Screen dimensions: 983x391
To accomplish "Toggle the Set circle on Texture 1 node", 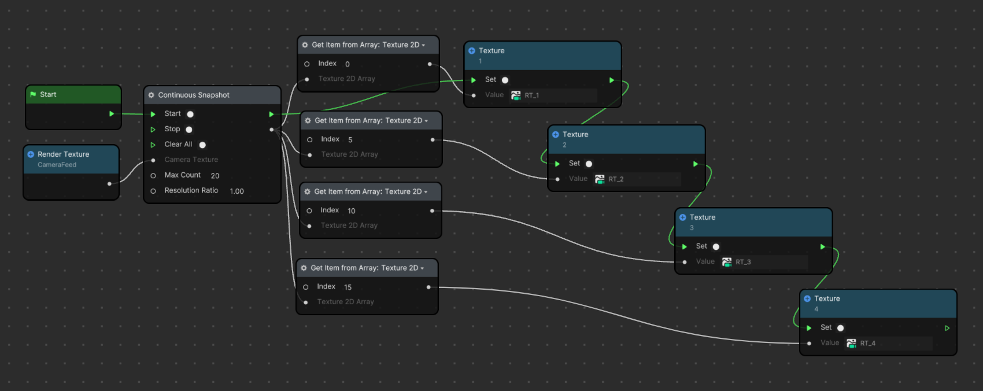I will click(x=505, y=80).
